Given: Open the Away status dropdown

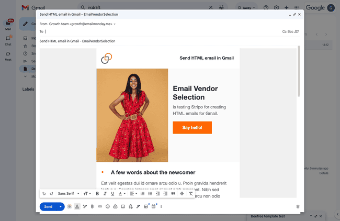Looking at the screenshot, I should tap(246, 8).
